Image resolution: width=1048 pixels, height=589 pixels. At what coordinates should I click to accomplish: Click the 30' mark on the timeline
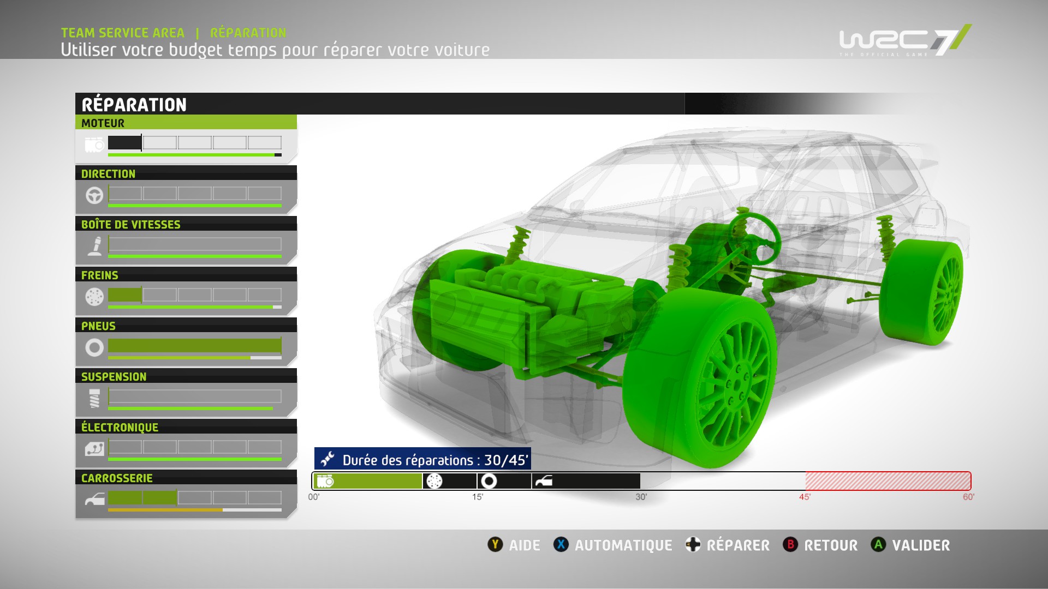tap(641, 497)
